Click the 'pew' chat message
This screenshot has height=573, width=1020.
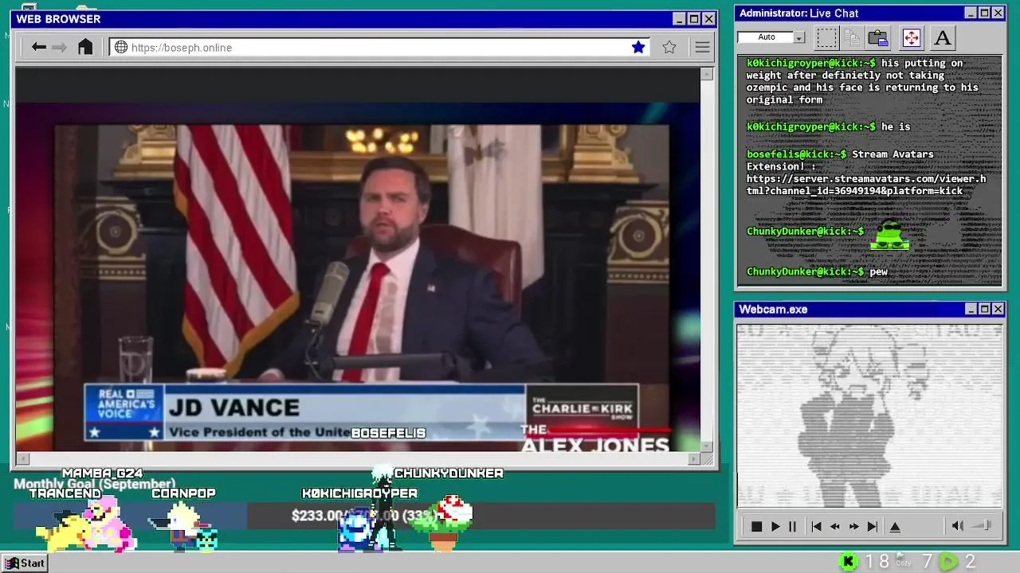[878, 272]
